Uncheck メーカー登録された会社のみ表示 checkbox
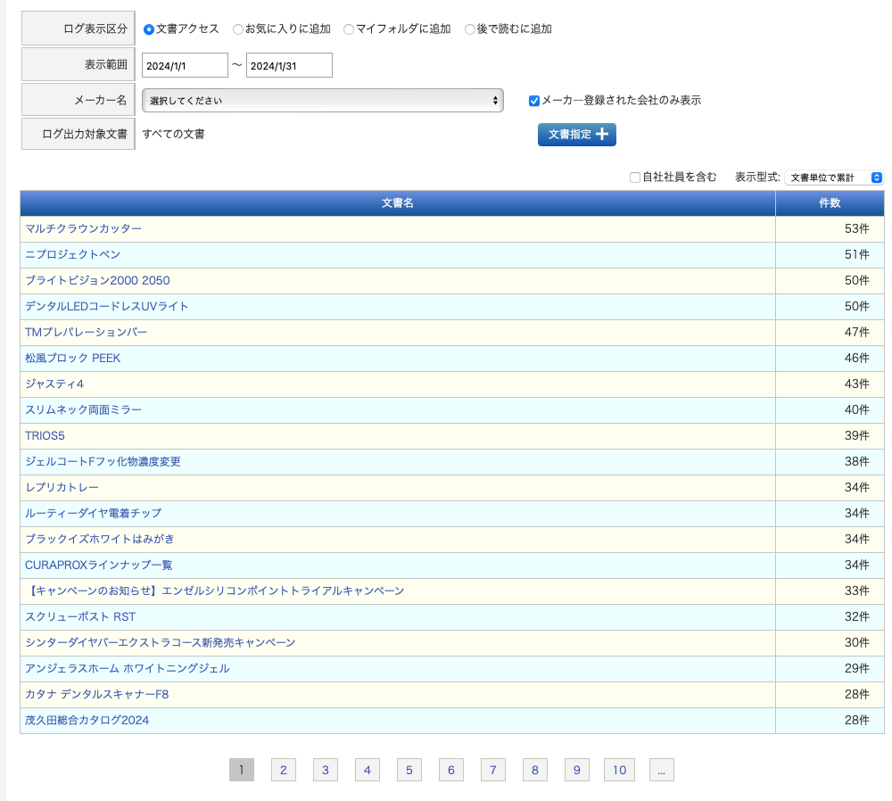Screen dimensions: 892x801 tap(534, 101)
